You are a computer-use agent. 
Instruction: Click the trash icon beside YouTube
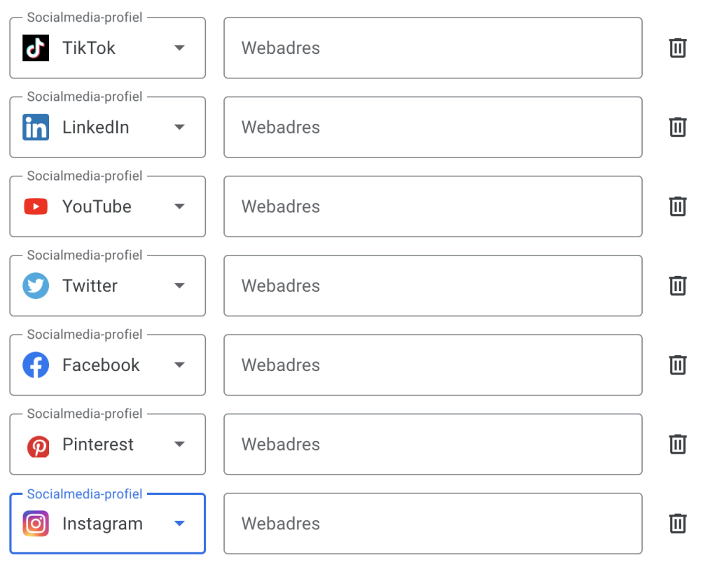677,206
